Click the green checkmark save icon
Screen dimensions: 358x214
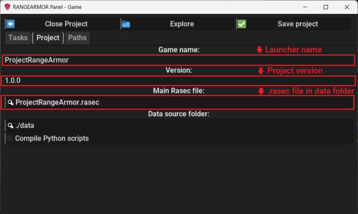coord(242,24)
